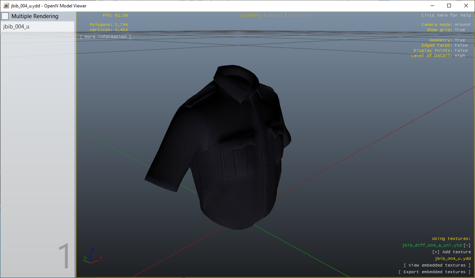Switch to the Sounds tab
Viewport: 475px width, 278px height.
(x=274, y=16)
